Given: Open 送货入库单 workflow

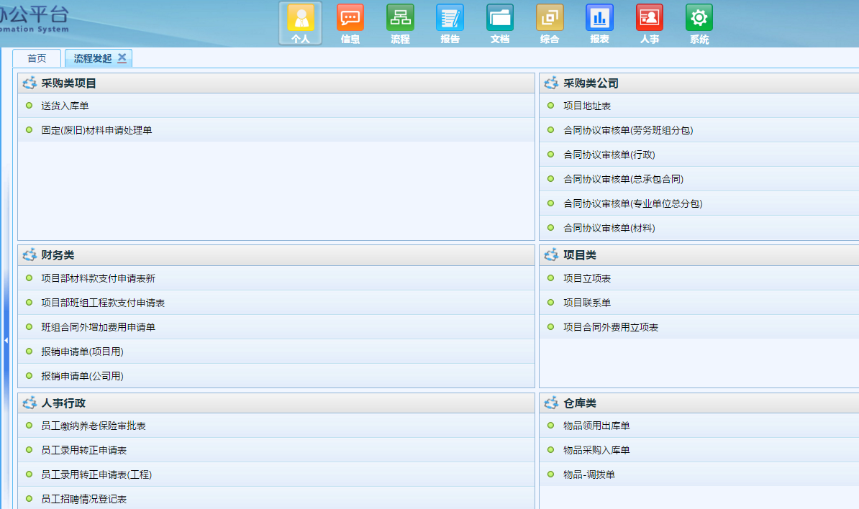Looking at the screenshot, I should click(x=65, y=106).
